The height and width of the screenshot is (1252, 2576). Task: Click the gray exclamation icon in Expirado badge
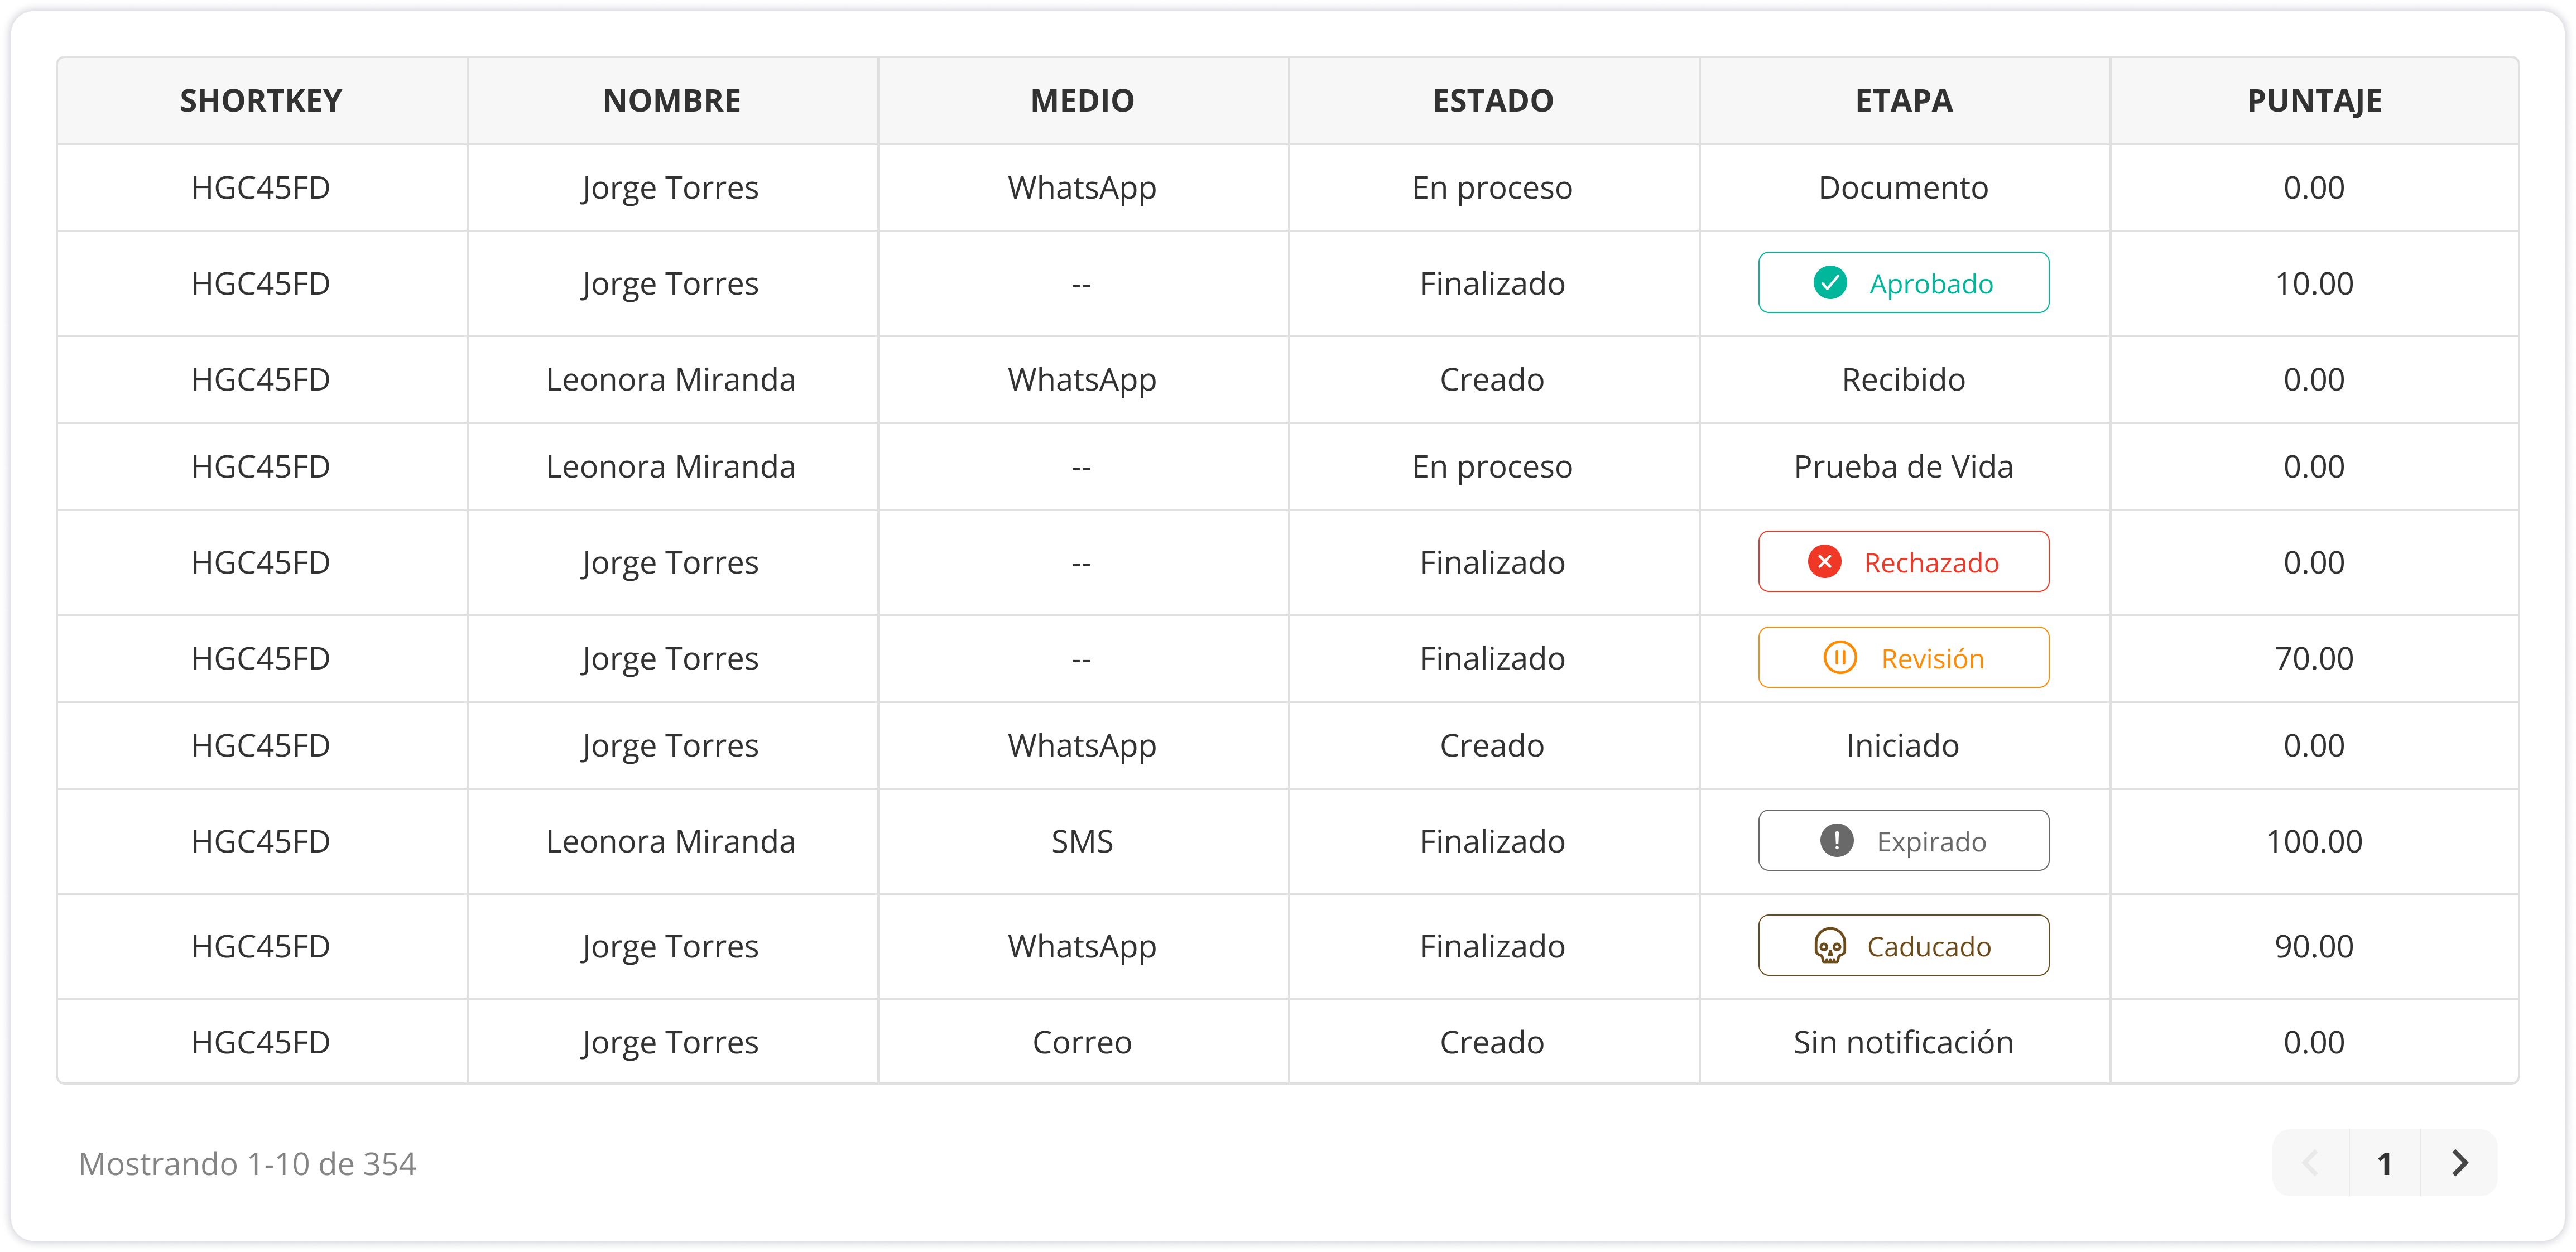1837,841
